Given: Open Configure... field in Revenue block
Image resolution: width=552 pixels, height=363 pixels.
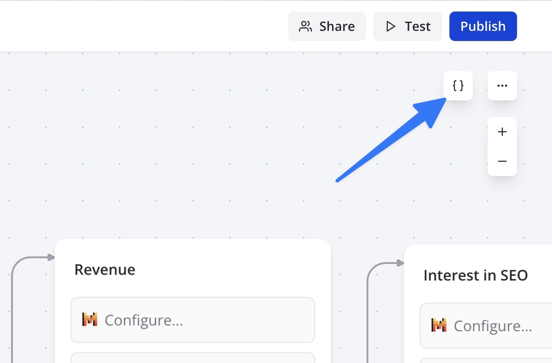Looking at the screenshot, I should 192,320.
